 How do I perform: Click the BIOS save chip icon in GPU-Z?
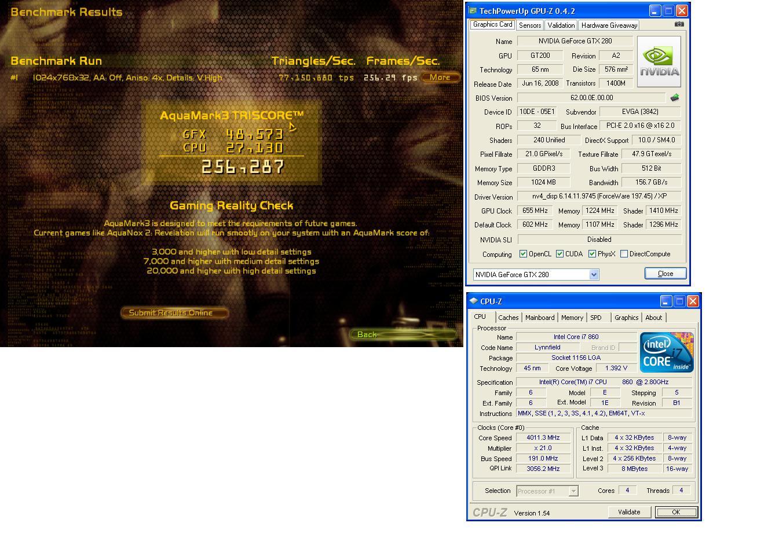(x=674, y=98)
